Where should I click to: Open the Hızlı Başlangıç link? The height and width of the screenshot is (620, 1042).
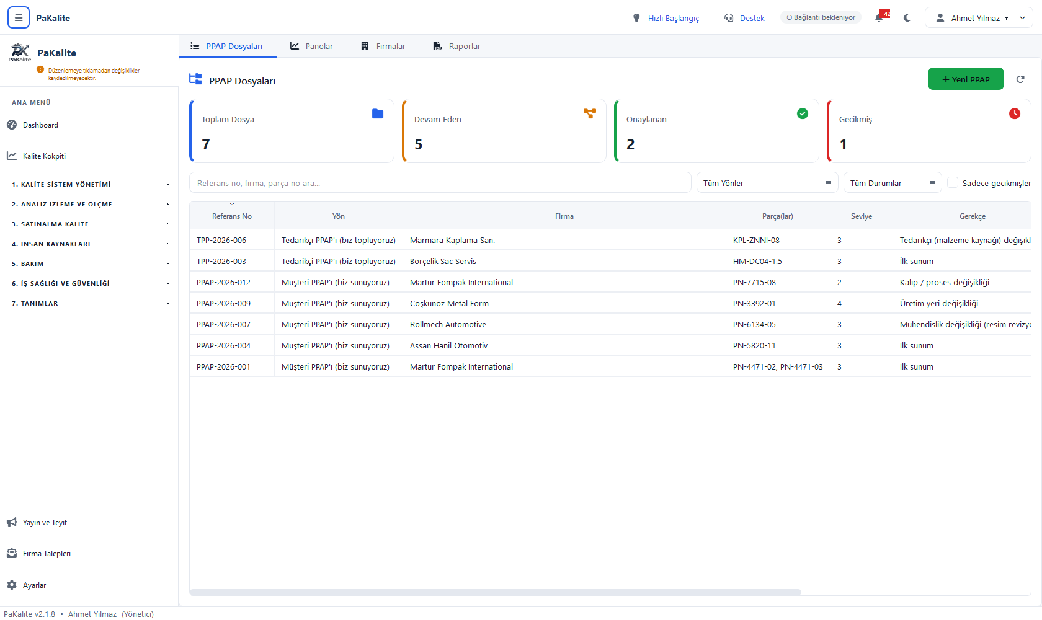(666, 18)
